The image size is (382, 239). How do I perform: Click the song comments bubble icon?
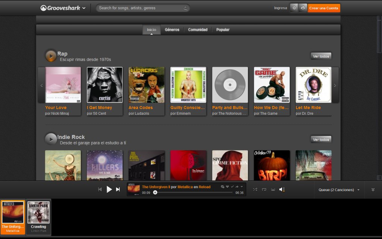click(222, 187)
